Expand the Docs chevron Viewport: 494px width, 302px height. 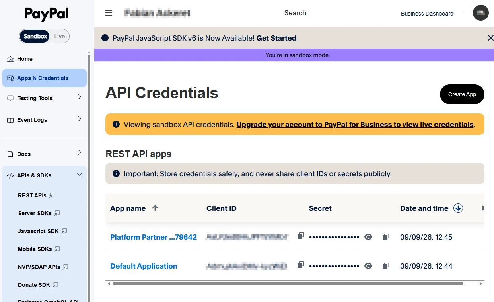pos(80,152)
